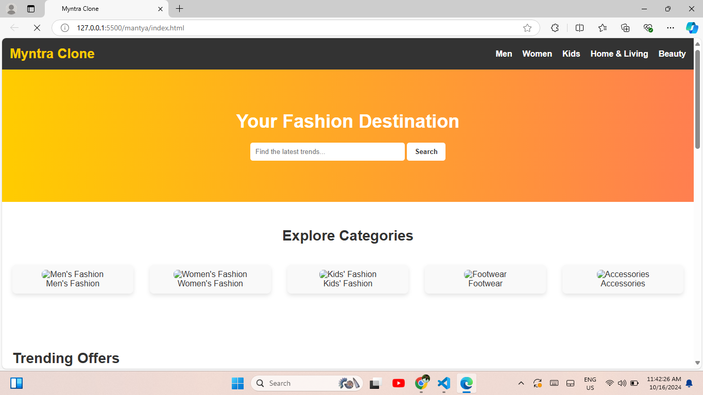Open the Footwear category card
Viewport: 703px width, 395px height.
pyautogui.click(x=485, y=279)
